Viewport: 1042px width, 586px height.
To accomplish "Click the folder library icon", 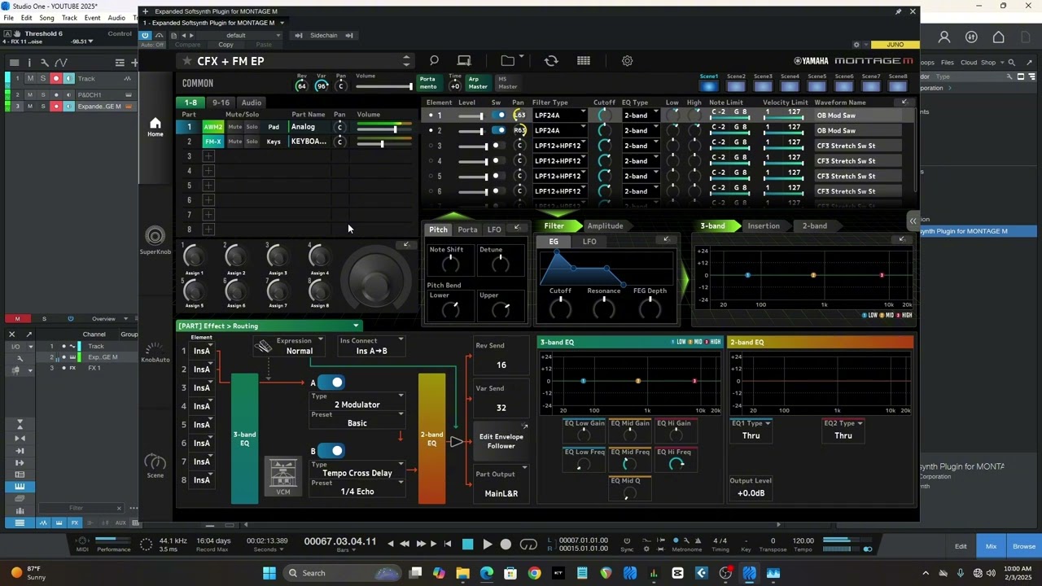I will 508,61.
